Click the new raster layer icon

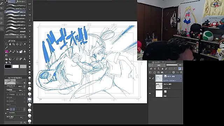tap(155, 72)
